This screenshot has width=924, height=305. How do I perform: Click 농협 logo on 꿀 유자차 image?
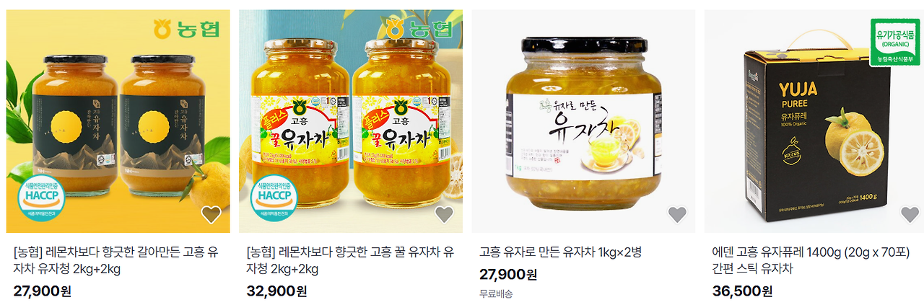pos(420,29)
